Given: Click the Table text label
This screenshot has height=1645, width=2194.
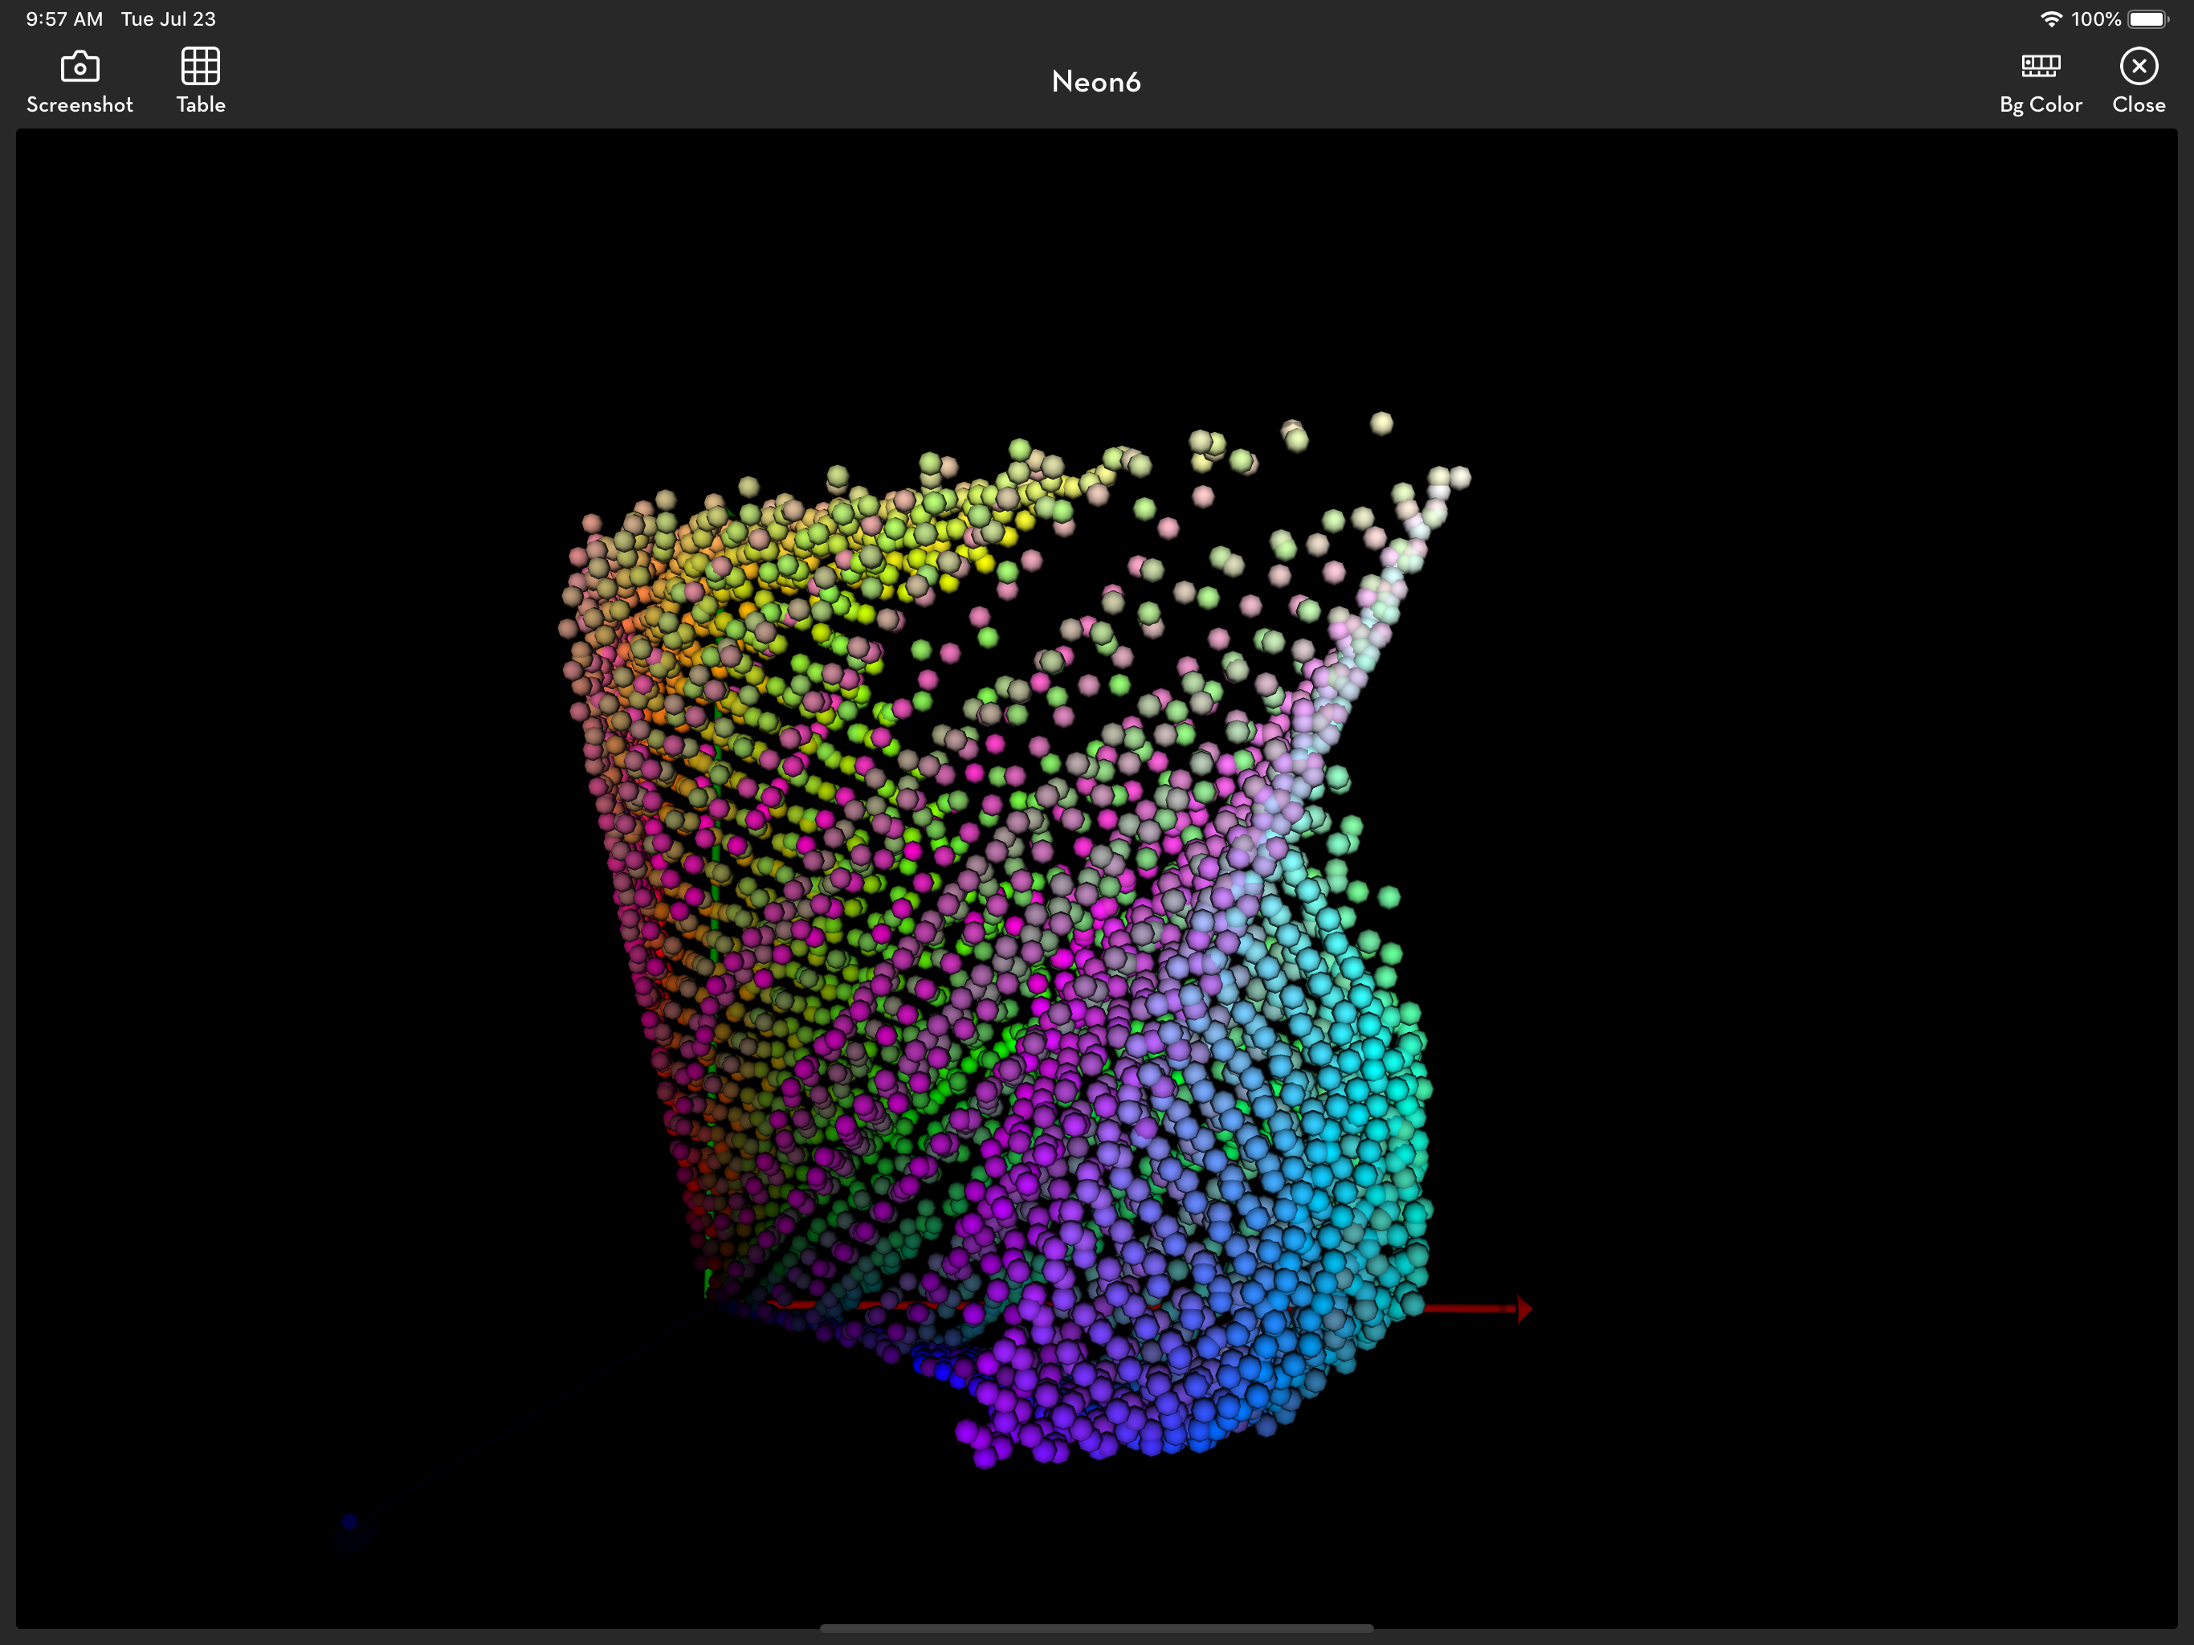Looking at the screenshot, I should point(200,105).
